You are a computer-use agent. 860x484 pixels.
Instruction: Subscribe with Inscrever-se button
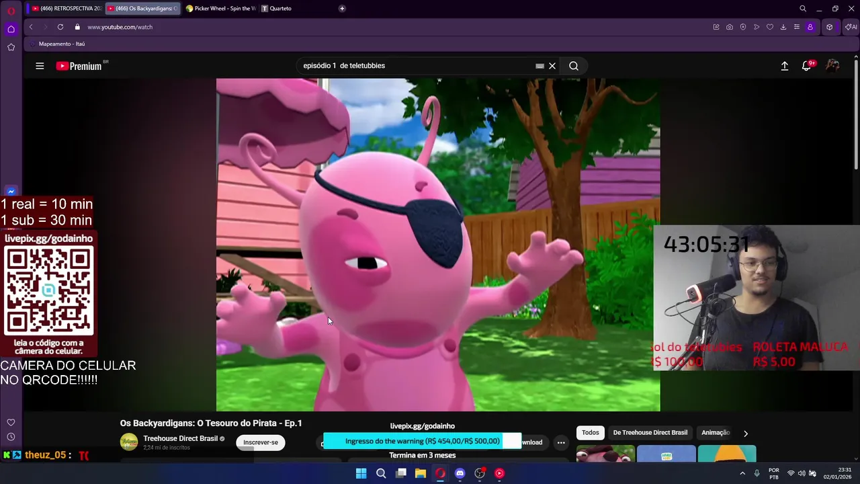pyautogui.click(x=261, y=442)
